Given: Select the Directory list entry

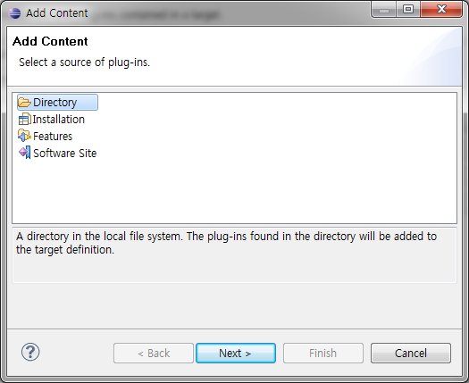Looking at the screenshot, I should click(x=58, y=103).
